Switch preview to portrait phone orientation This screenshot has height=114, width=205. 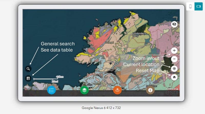(190, 6)
